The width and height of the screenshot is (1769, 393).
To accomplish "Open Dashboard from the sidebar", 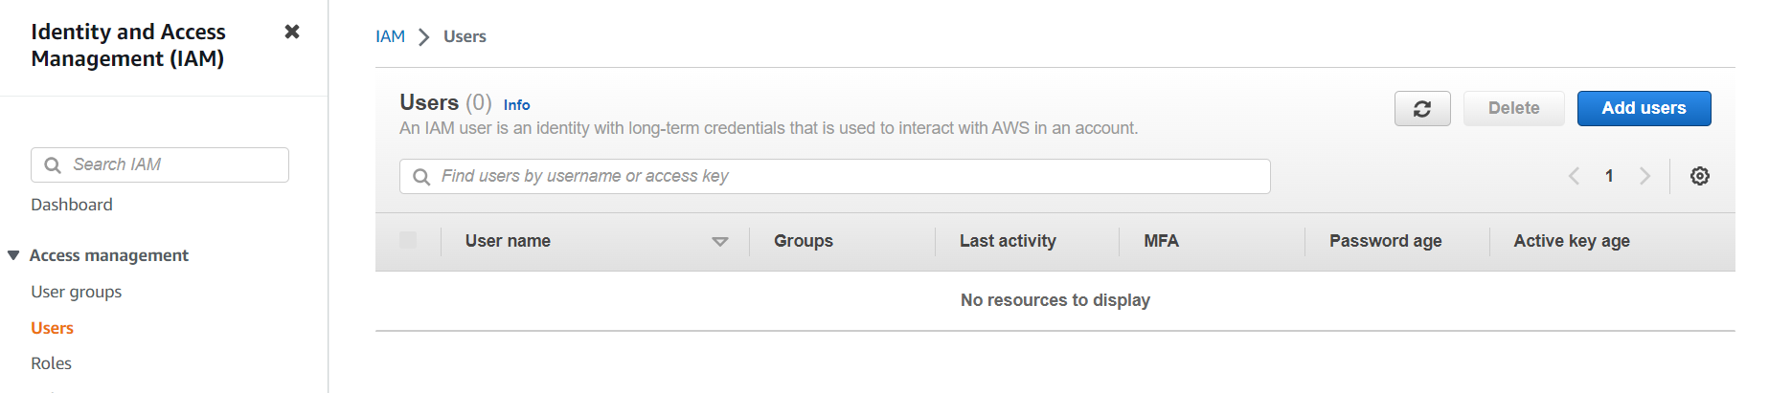I will point(72,205).
